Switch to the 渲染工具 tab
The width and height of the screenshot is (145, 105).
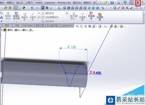point(40,25)
